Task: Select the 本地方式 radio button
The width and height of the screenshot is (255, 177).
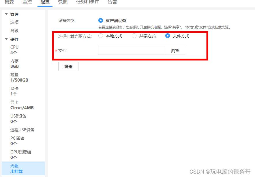Action: tap(101, 36)
